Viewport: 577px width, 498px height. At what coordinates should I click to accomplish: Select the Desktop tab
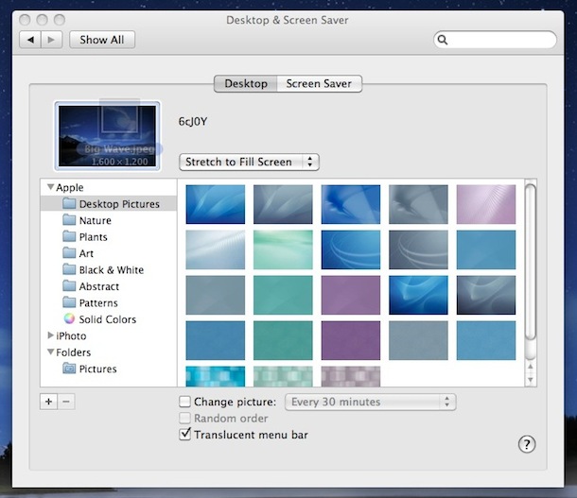(x=245, y=84)
